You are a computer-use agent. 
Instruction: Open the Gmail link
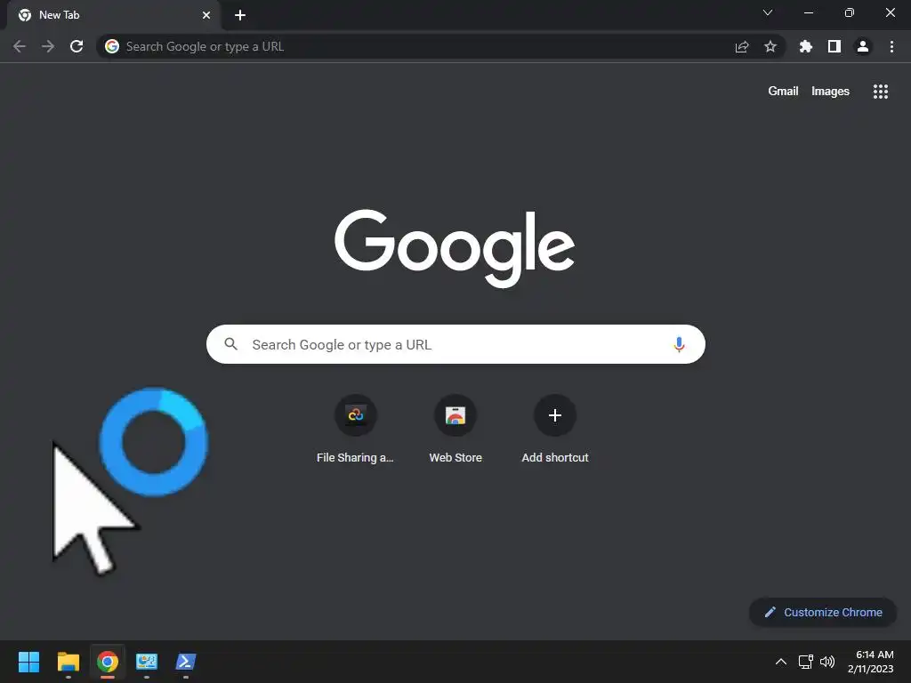[x=783, y=92]
